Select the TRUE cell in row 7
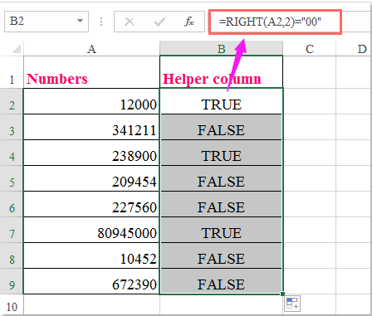This screenshot has width=372, height=316. pyautogui.click(x=221, y=230)
